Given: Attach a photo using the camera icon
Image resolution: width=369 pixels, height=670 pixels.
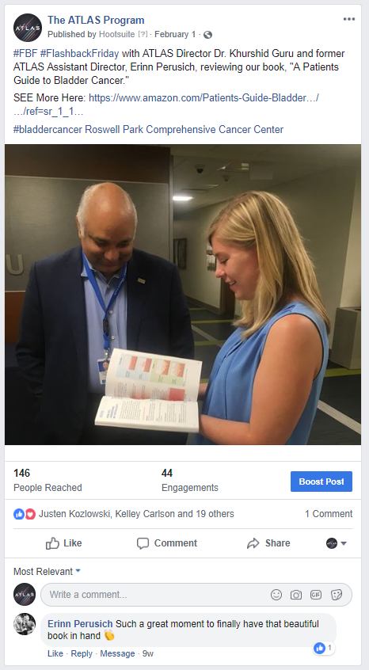Looking at the screenshot, I should [296, 595].
